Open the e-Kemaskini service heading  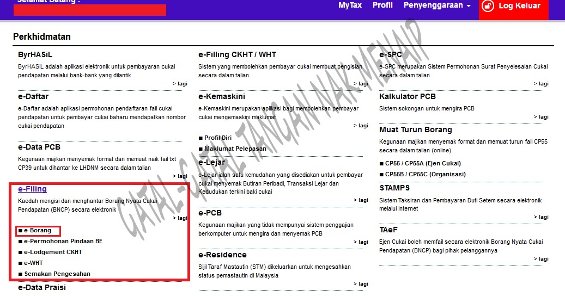[222, 96]
